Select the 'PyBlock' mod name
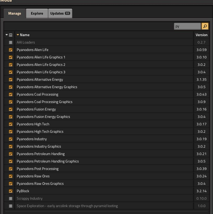213x214 pixels. click(x=23, y=191)
